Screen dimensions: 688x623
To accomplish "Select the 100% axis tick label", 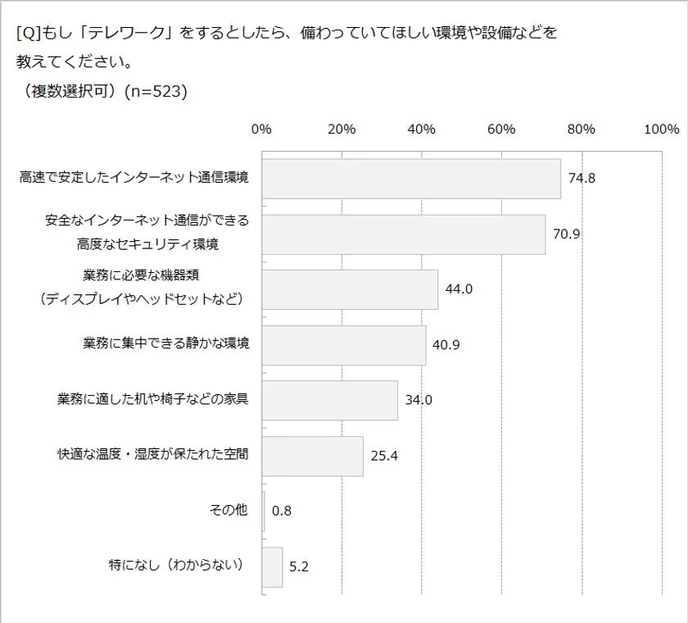I will [x=661, y=130].
